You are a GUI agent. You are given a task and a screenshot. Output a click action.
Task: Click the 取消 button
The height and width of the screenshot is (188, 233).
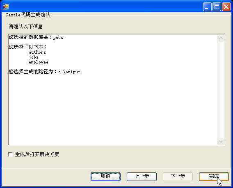point(105,177)
